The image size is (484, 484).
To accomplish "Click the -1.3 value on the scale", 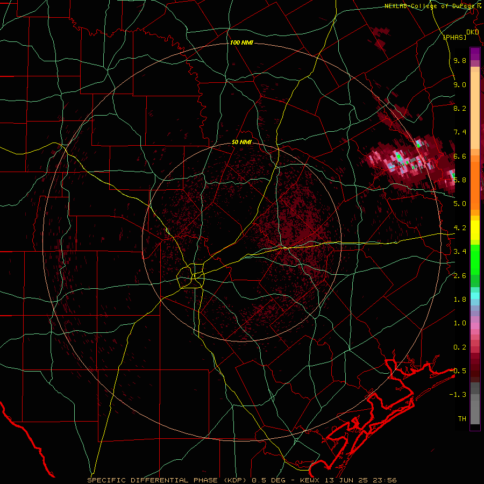I will [458, 395].
